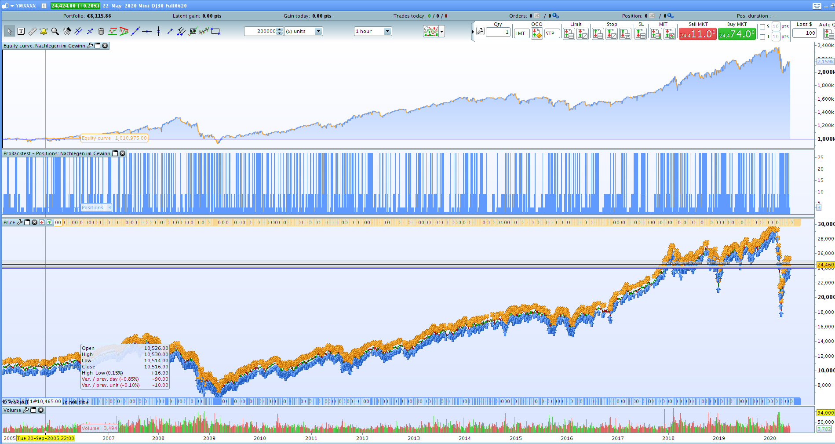This screenshot has height=444, width=835.
Task: Click the Sell MKT price button
Action: (697, 34)
